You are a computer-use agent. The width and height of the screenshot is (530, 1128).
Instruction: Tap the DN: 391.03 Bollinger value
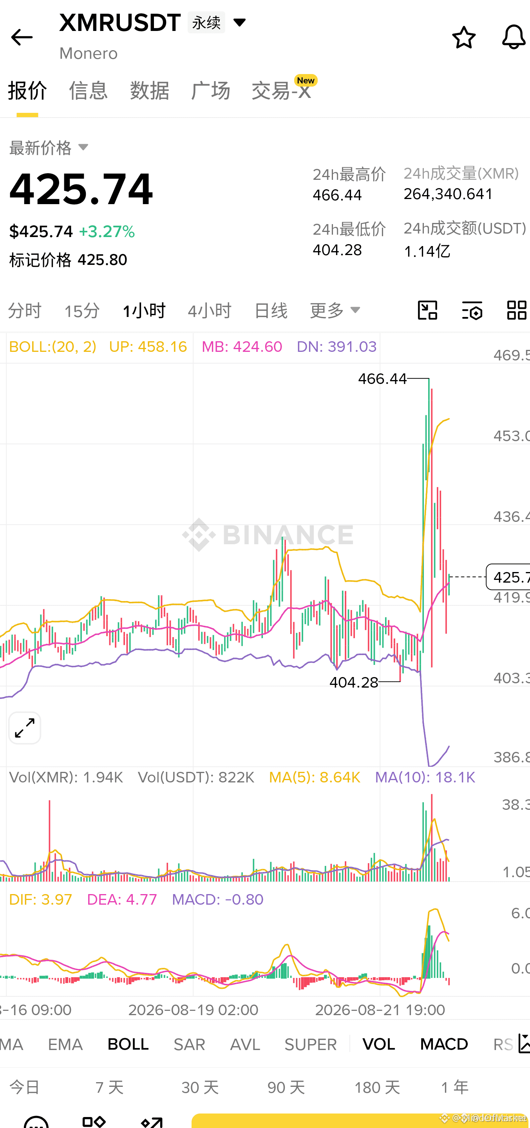336,347
